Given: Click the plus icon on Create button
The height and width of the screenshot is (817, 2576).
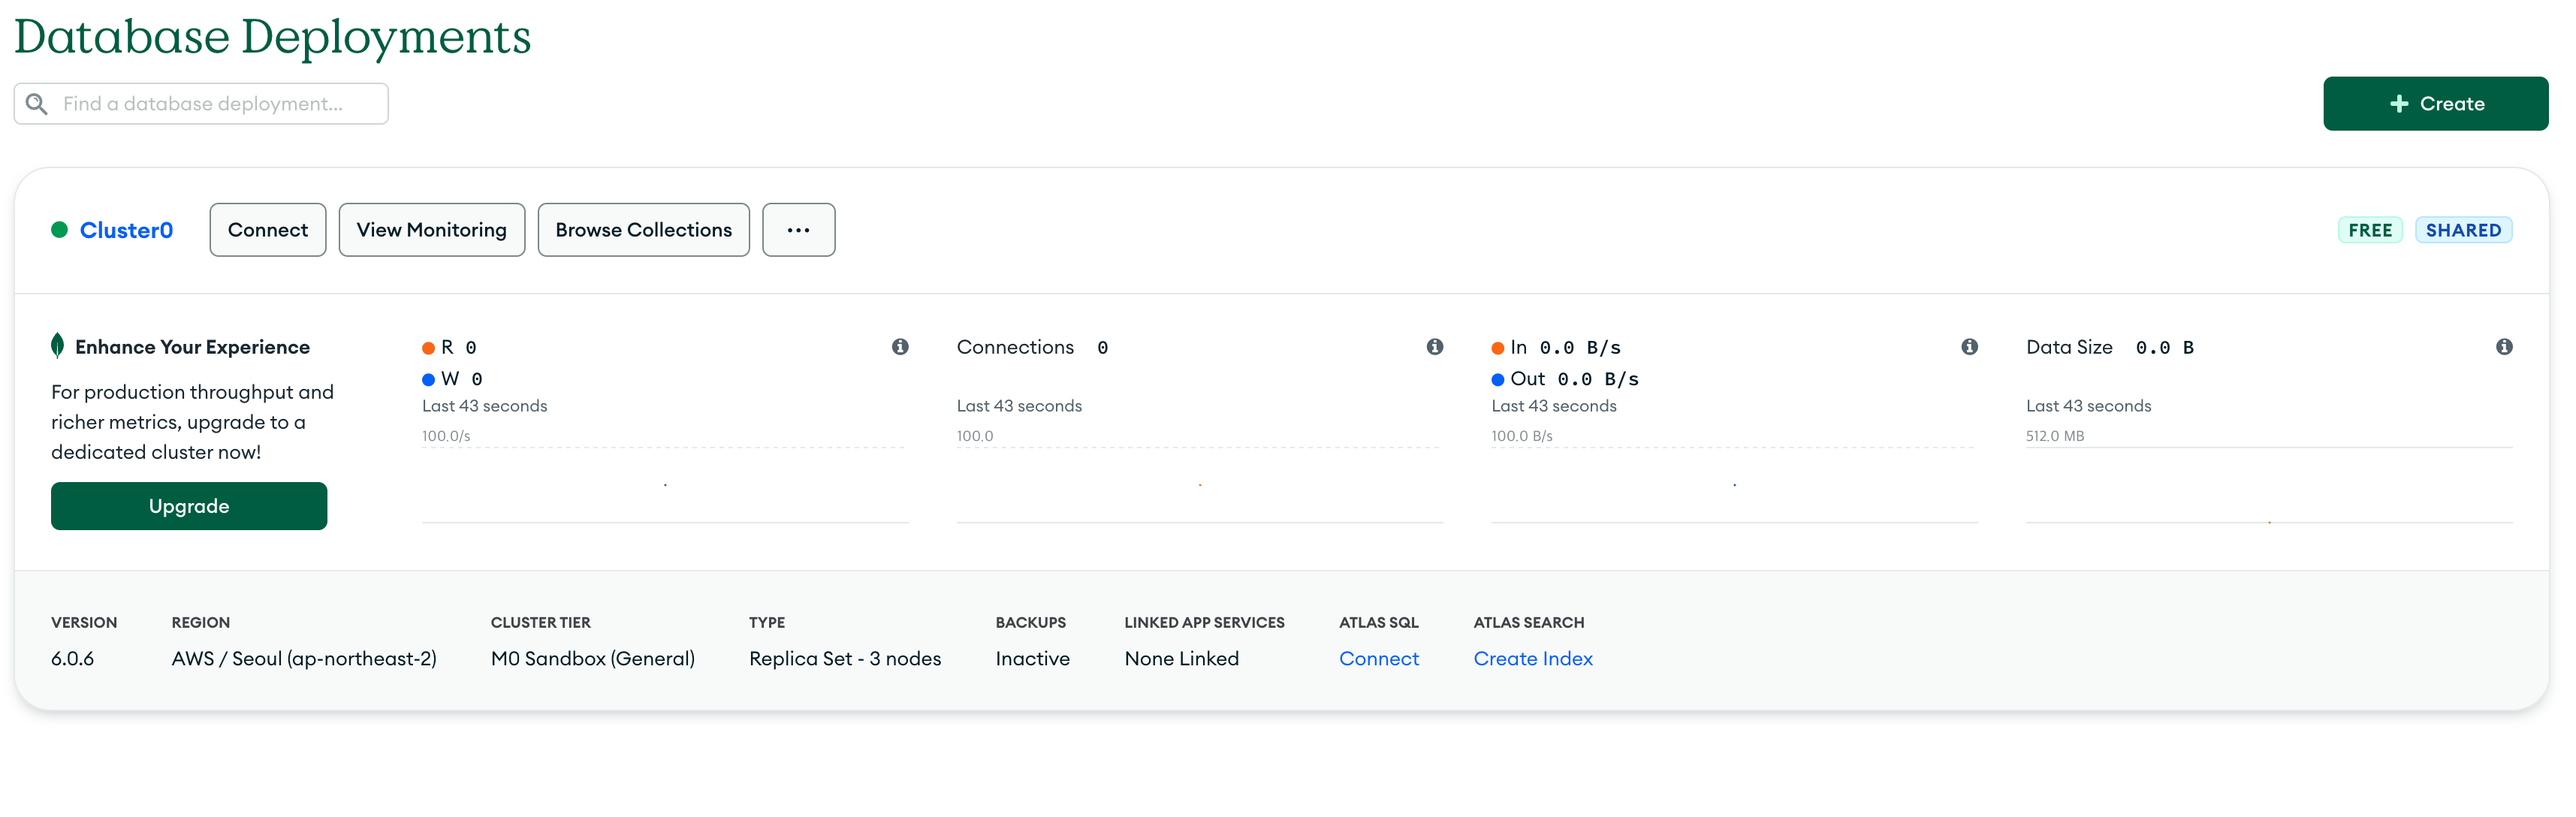Looking at the screenshot, I should (2398, 104).
